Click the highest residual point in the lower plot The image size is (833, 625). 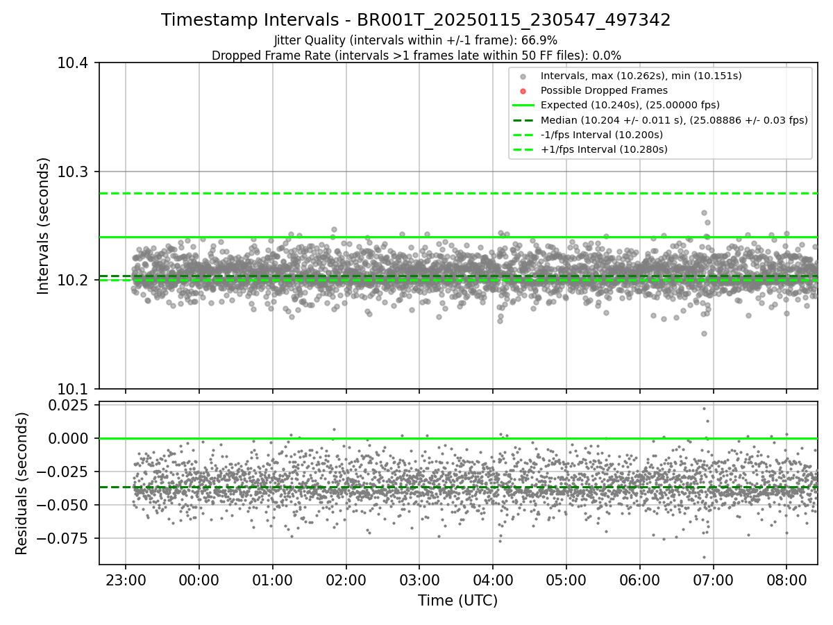tap(704, 408)
